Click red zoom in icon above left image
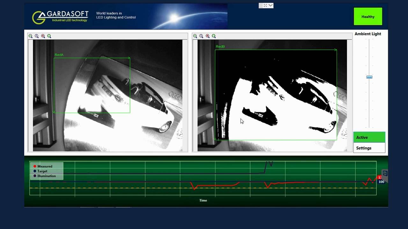Viewport: 408px width, 229px height. tap(43, 36)
